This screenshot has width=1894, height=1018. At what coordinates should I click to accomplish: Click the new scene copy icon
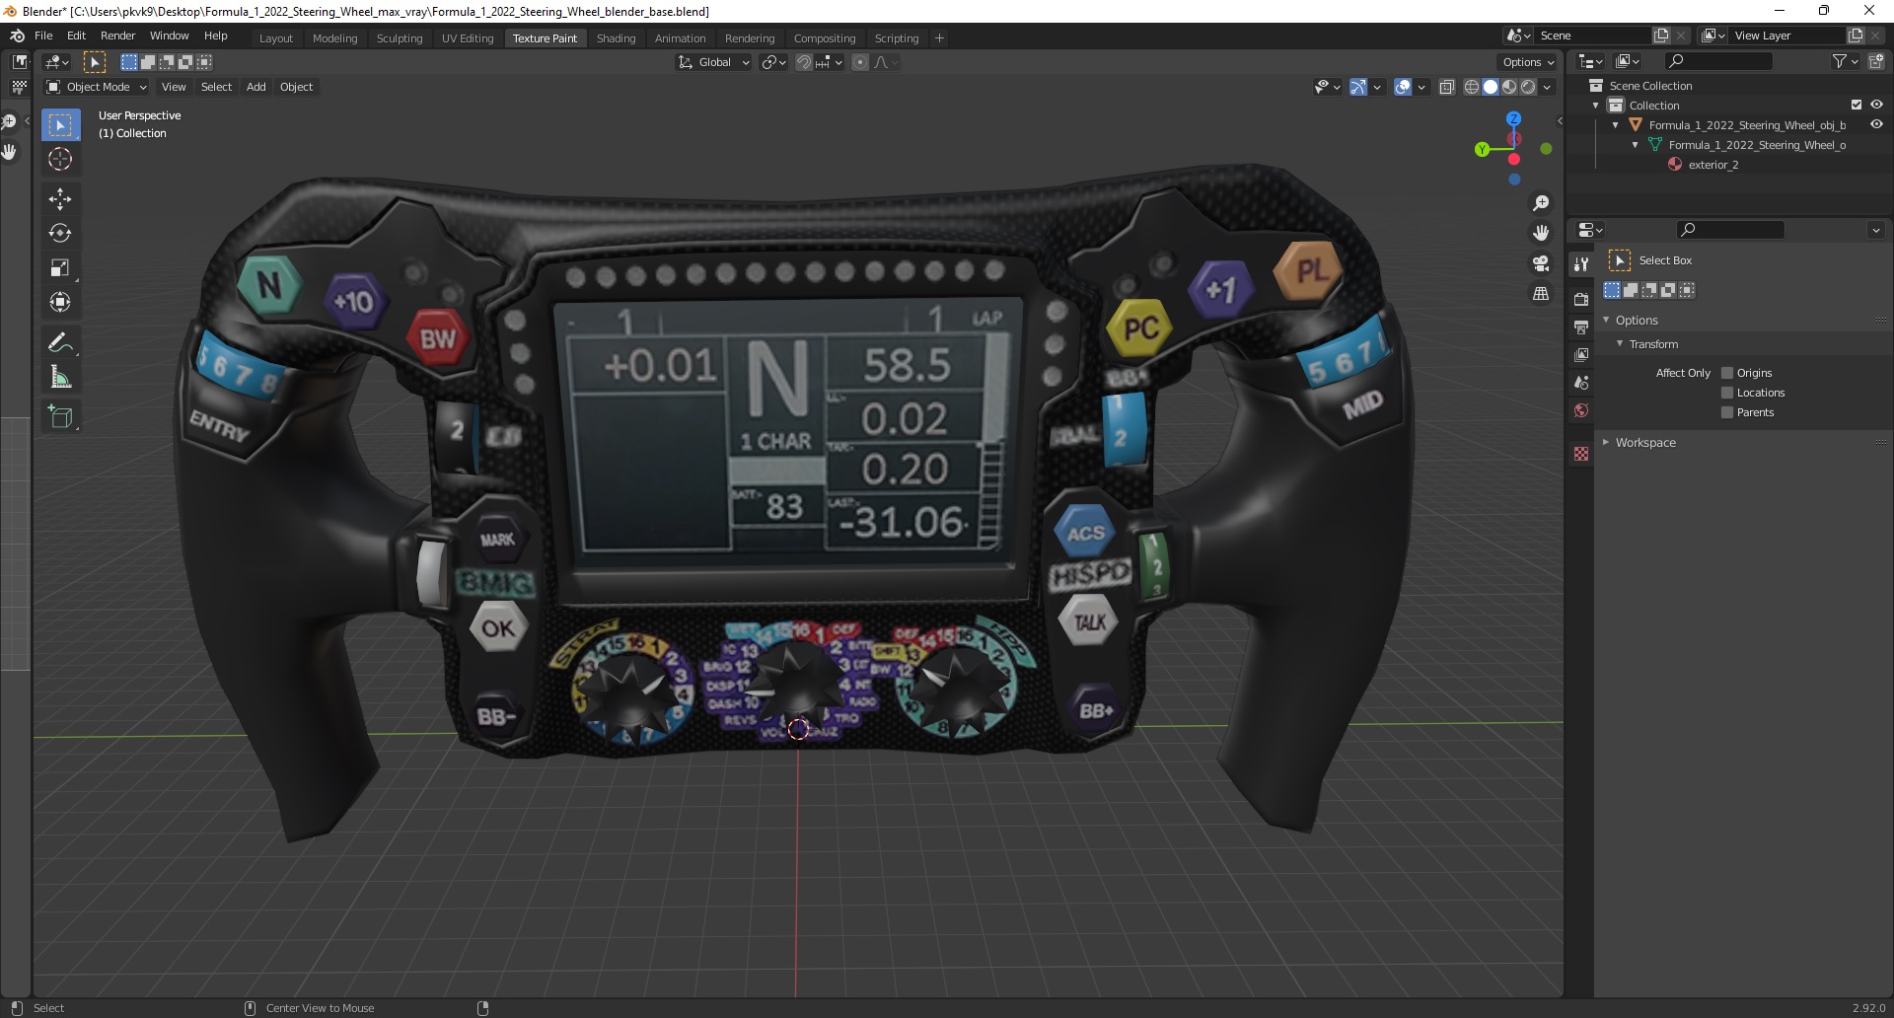tap(1662, 36)
